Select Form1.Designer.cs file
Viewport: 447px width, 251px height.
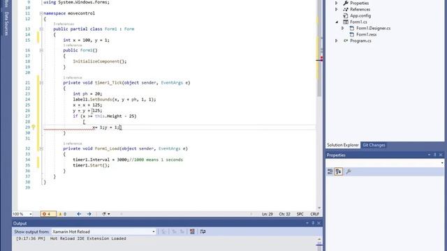click(373, 28)
